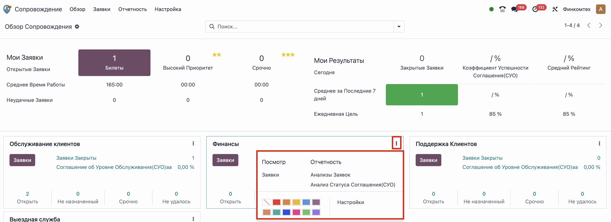Open СУО agreement link in Обслуживание клиентов
Viewport: 611px width, 222px height.
(114, 167)
